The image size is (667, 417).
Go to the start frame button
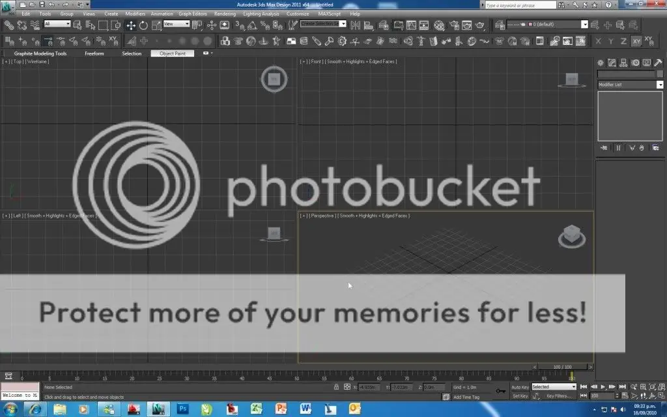click(x=584, y=387)
